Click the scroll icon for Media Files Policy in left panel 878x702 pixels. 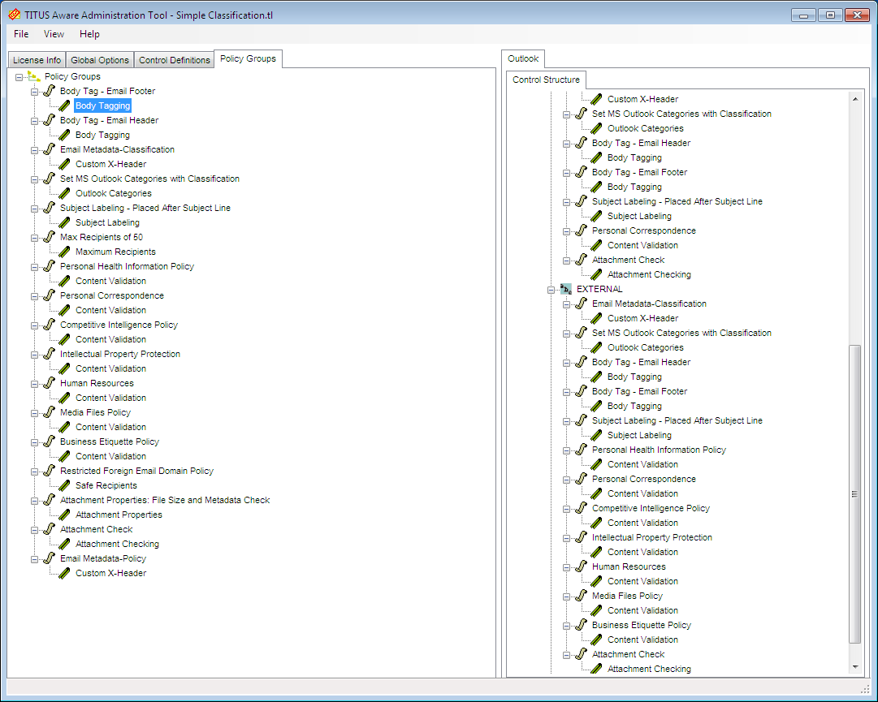point(50,411)
